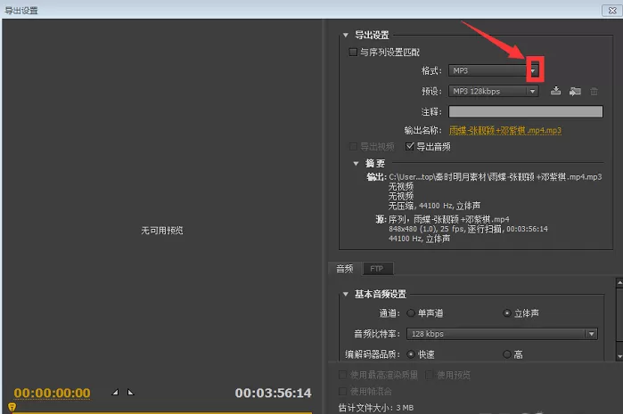Collapse the basic audio settings section

pos(346,294)
